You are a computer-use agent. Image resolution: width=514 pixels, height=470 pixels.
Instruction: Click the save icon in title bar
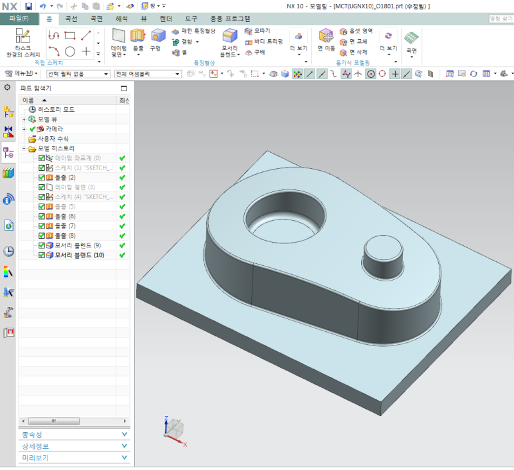pos(28,6)
